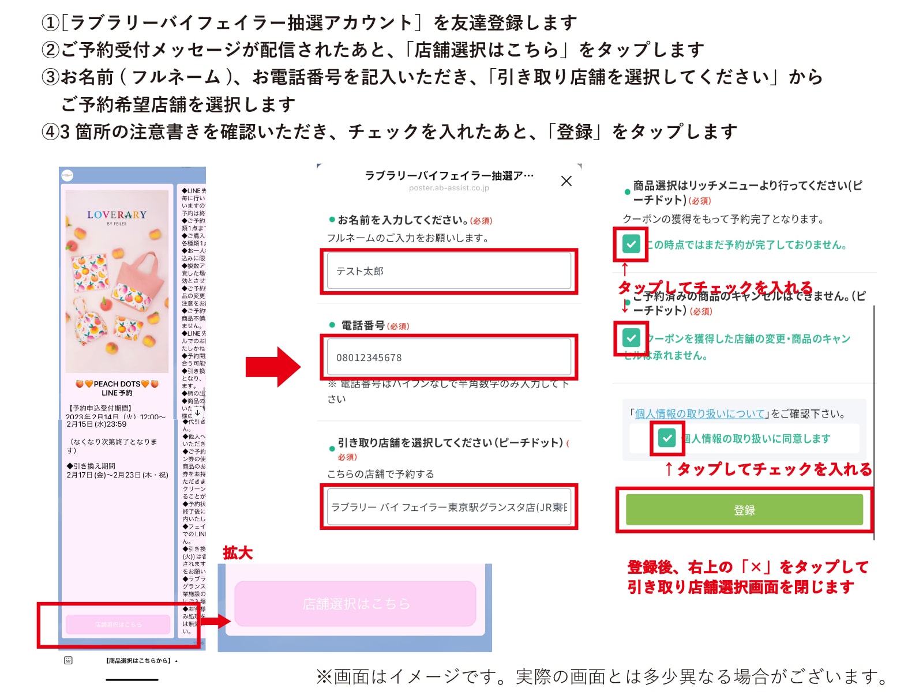923x692 pixels.
Task: Click the name field containing テスト太郎
Action: coord(449,270)
